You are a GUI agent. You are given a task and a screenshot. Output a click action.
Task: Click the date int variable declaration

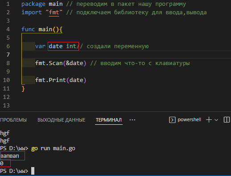tap(63, 46)
